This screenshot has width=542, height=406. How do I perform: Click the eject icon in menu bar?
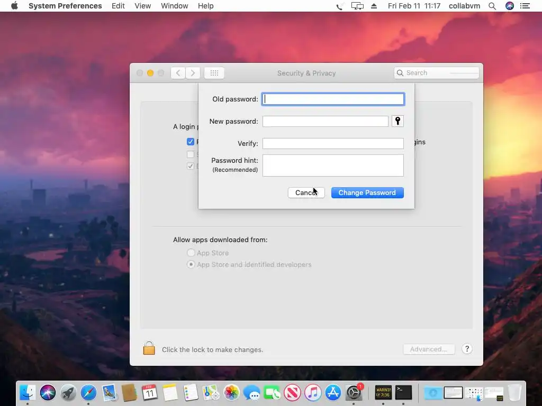pyautogui.click(x=374, y=6)
